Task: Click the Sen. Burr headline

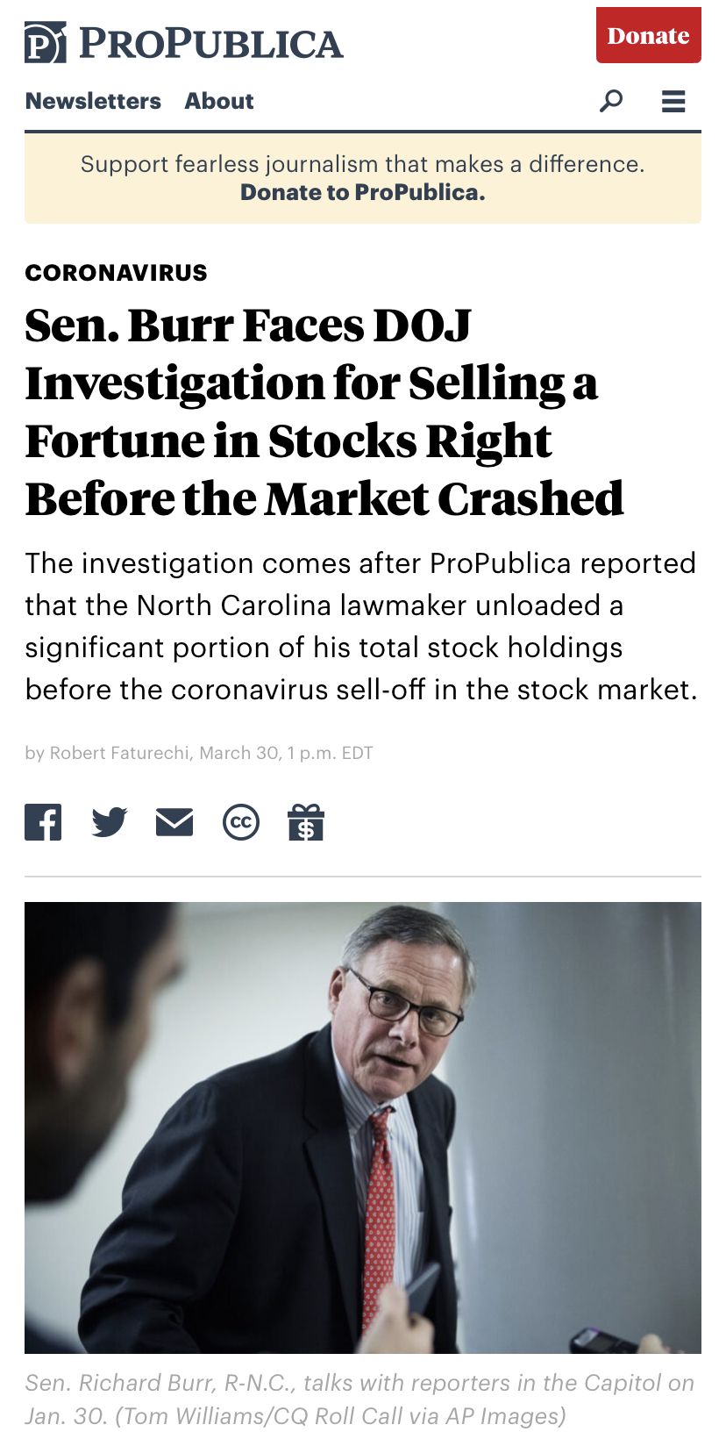Action: 324,412
